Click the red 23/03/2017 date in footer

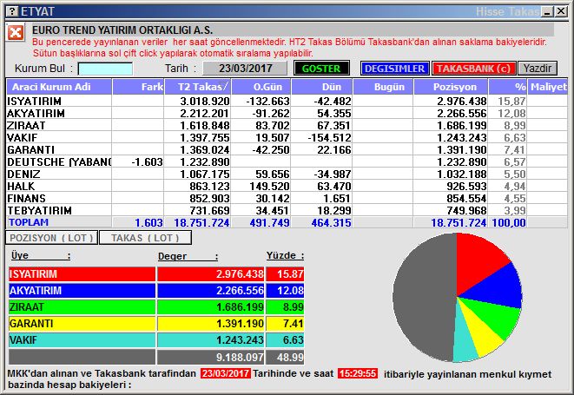tap(226, 373)
